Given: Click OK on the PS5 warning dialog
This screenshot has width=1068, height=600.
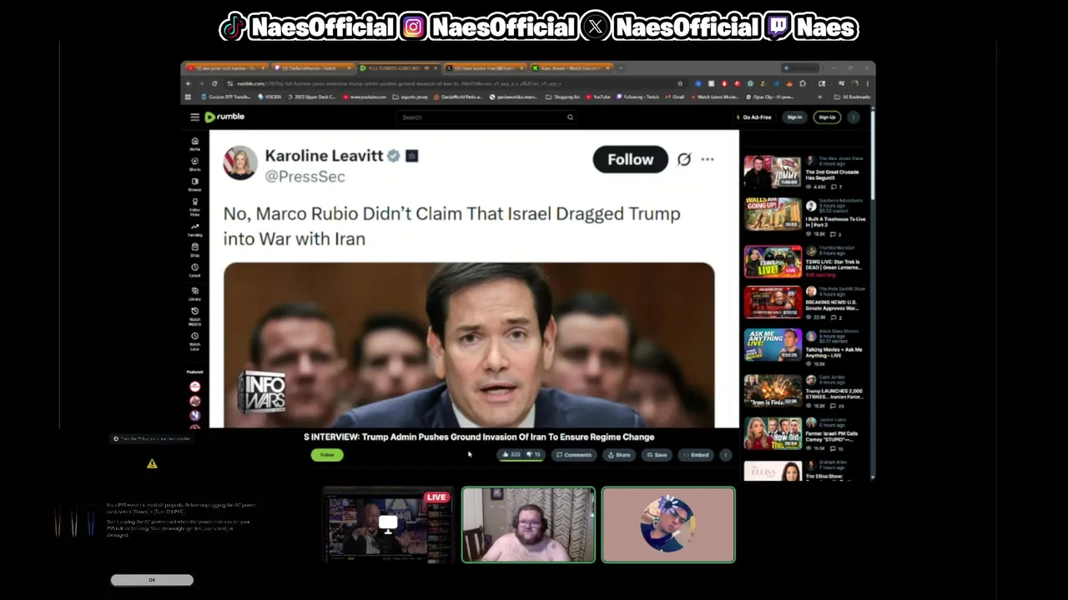Looking at the screenshot, I should [152, 580].
